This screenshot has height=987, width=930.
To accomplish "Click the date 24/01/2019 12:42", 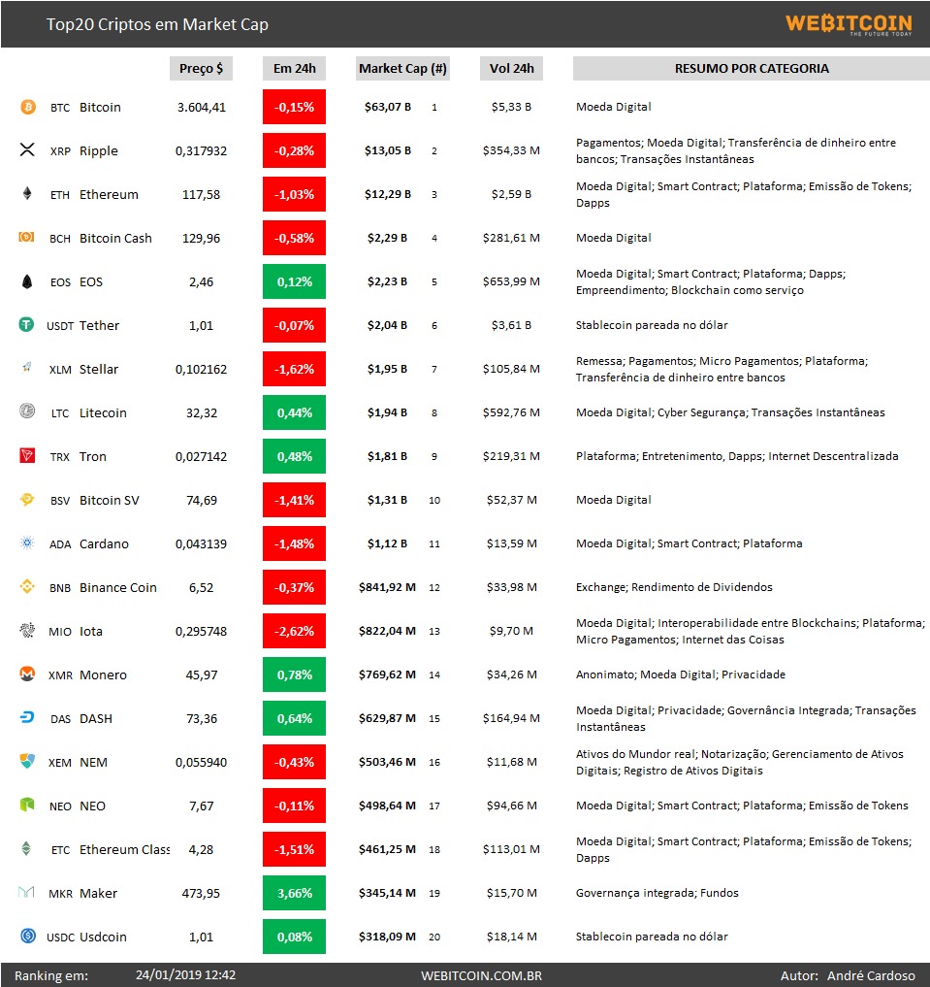I will click(185, 975).
